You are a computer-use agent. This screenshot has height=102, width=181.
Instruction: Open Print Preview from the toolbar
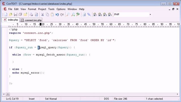(x=36, y=14)
